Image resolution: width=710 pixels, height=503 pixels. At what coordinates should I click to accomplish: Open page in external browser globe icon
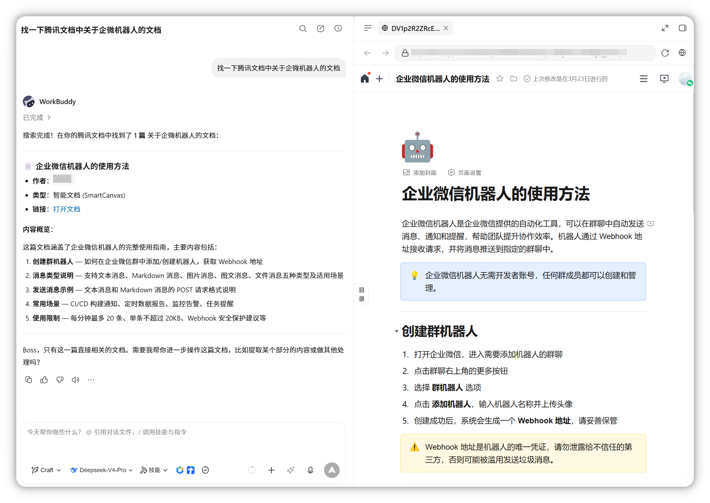pos(682,53)
